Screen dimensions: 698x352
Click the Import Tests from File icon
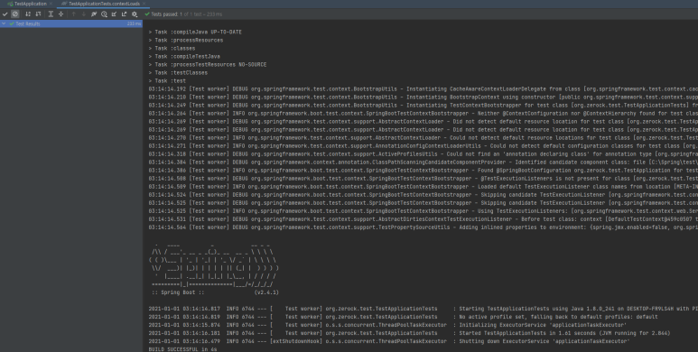pyautogui.click(x=114, y=14)
